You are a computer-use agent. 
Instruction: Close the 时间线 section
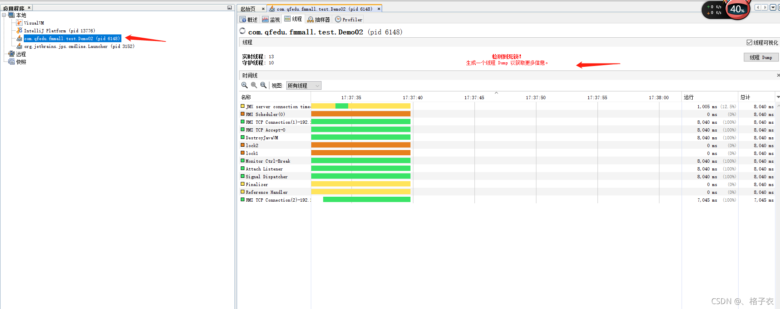[778, 75]
